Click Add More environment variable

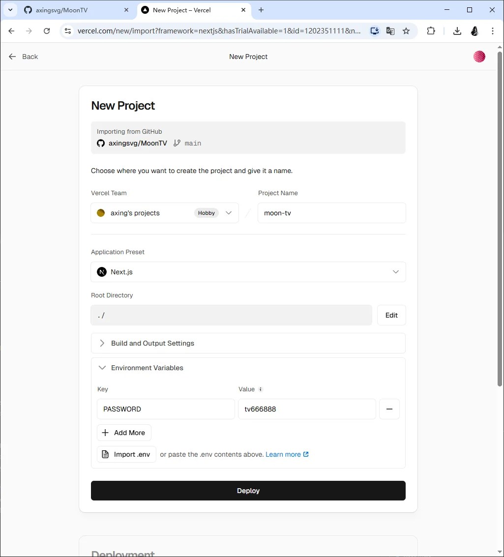tap(124, 433)
